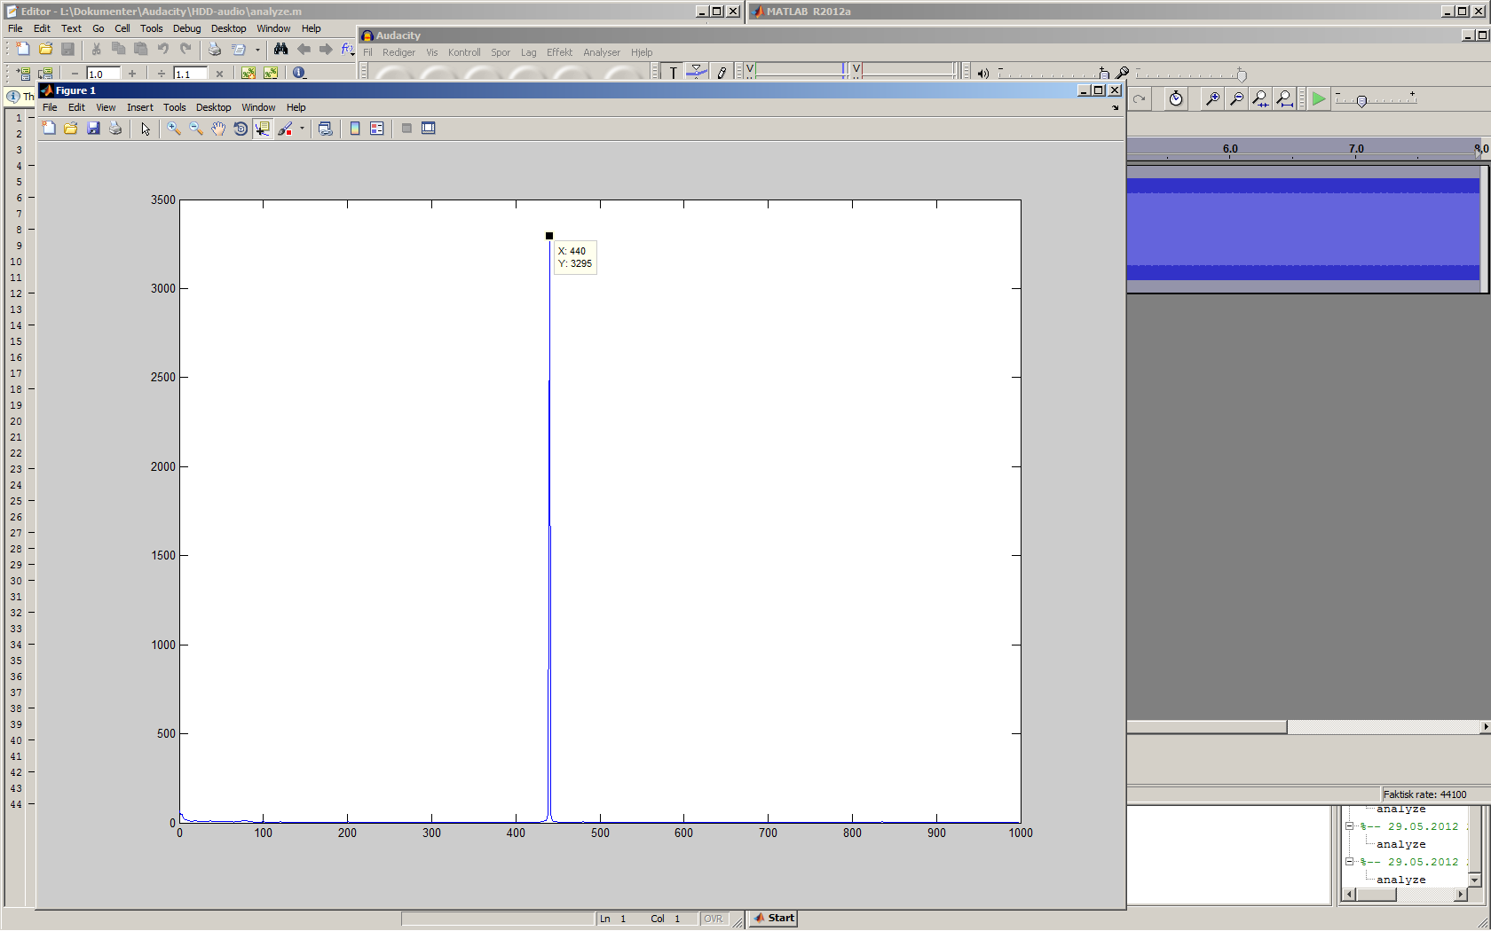
Task: Click the data tip showing X: 440
Action: 575,257
